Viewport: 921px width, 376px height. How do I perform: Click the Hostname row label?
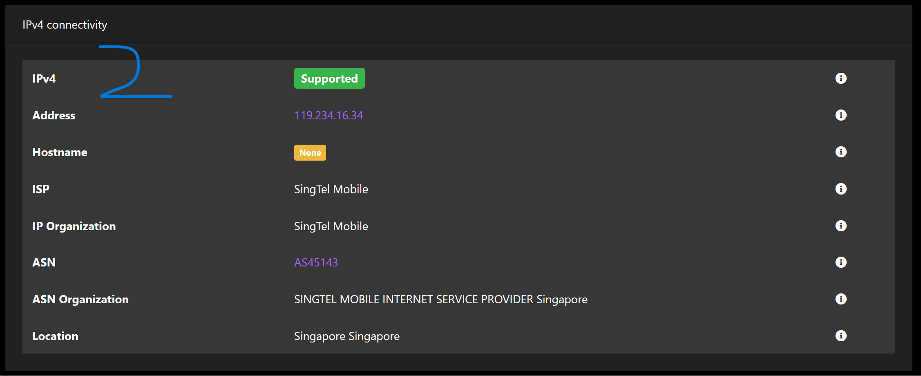(60, 152)
